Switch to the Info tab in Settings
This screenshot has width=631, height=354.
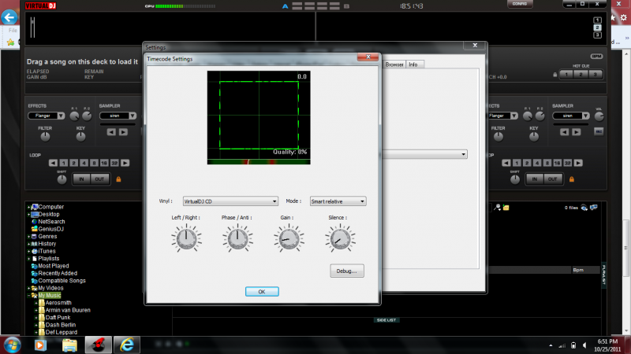click(x=413, y=64)
